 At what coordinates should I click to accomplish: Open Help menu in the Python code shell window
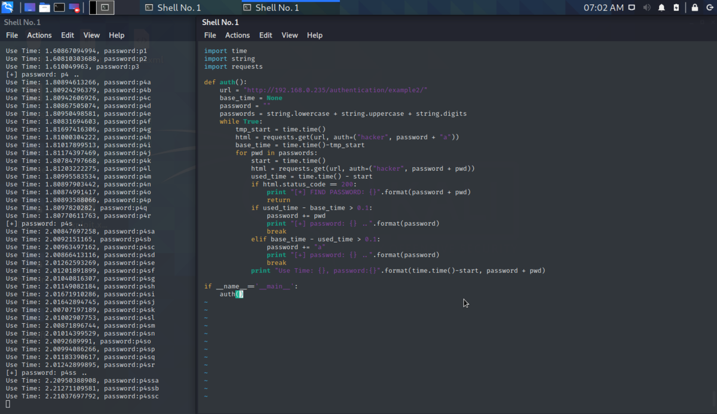[x=315, y=35]
